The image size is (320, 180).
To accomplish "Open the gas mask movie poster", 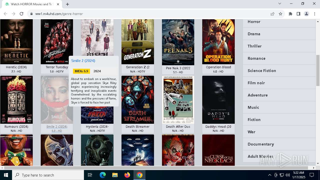I will pyautogui.click(x=97, y=150).
